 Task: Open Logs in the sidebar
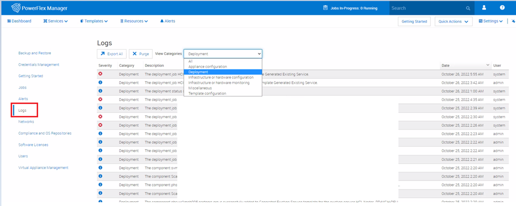click(22, 110)
